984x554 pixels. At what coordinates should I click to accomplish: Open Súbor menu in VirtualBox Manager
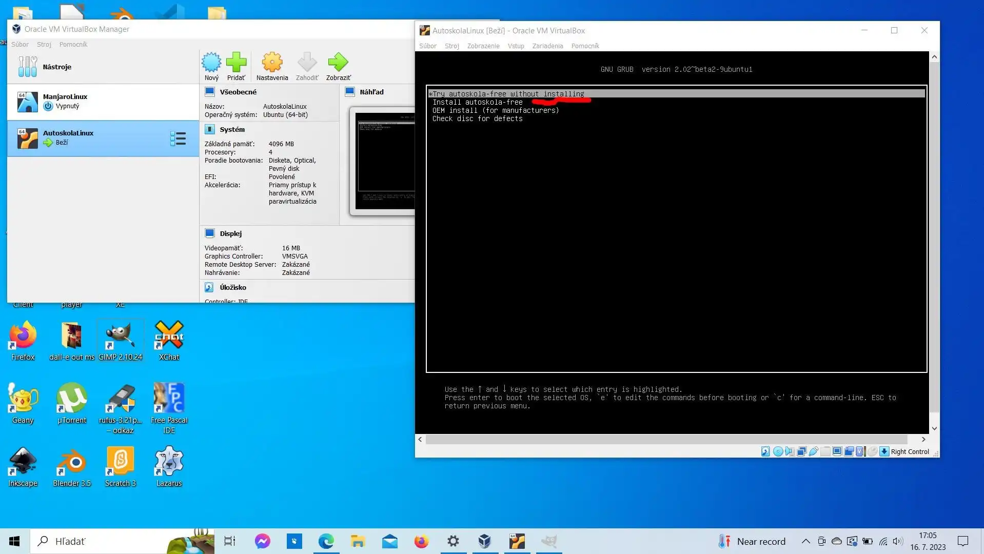pos(20,45)
